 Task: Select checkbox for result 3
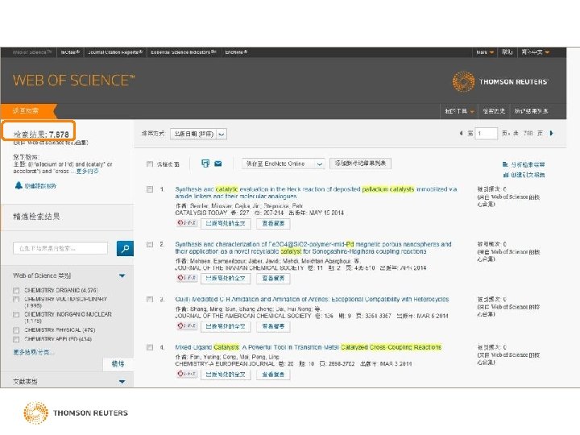(x=150, y=299)
